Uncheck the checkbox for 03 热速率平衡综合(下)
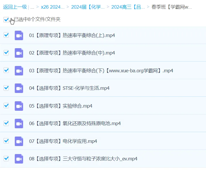Screen dimensions: 206x175 pyautogui.click(x=6, y=70)
